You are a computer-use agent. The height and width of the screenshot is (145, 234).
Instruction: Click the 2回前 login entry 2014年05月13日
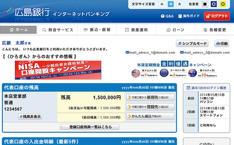point(207,112)
